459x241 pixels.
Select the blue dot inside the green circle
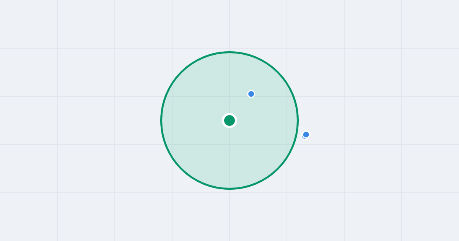tap(251, 94)
